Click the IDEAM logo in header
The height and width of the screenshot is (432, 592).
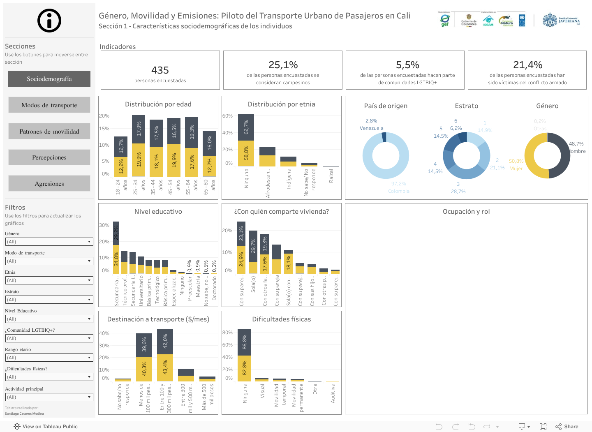(488, 21)
